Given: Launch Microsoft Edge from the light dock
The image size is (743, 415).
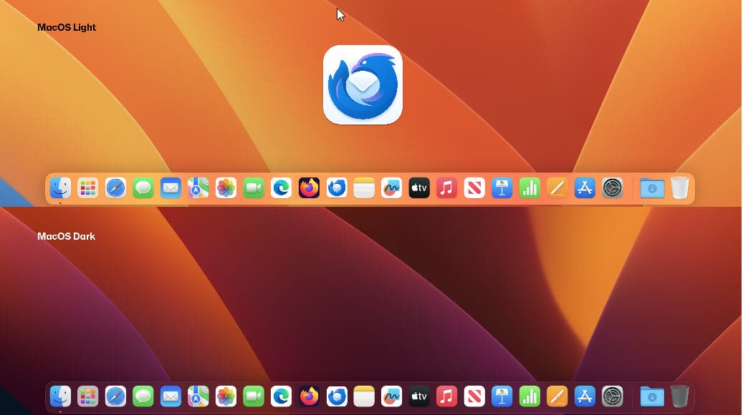Looking at the screenshot, I should click(281, 188).
